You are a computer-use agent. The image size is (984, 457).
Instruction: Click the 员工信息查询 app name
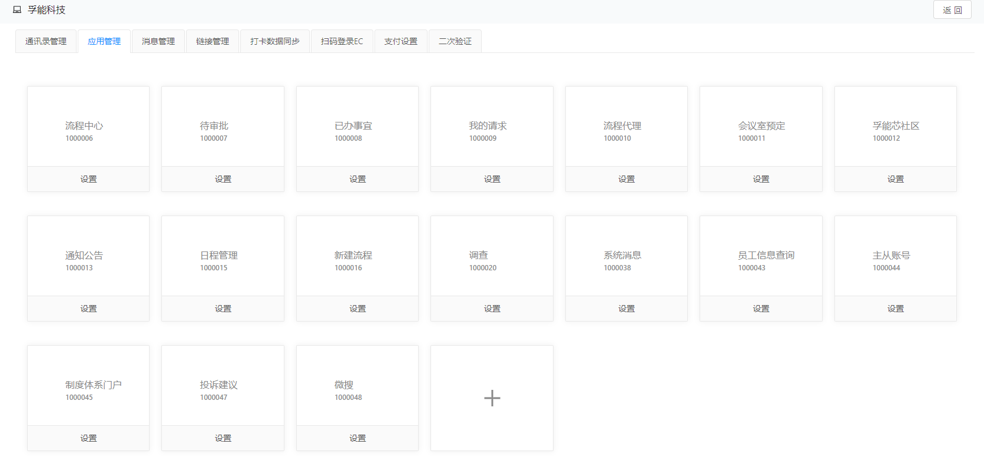(x=766, y=255)
